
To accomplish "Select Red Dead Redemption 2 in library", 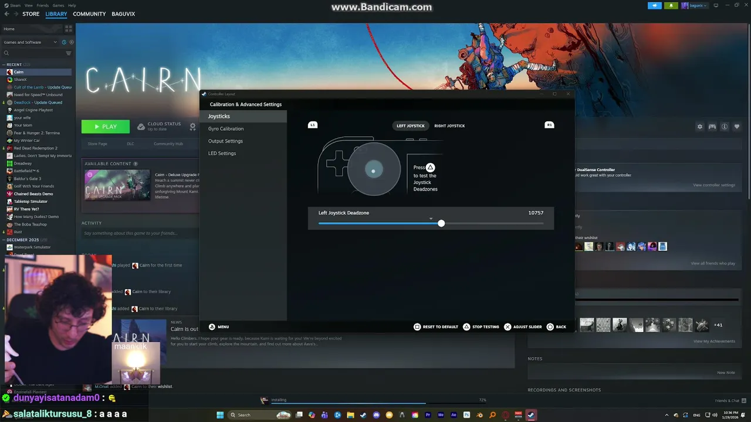I will tap(38, 148).
